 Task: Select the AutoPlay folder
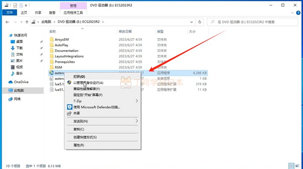tap(61, 45)
